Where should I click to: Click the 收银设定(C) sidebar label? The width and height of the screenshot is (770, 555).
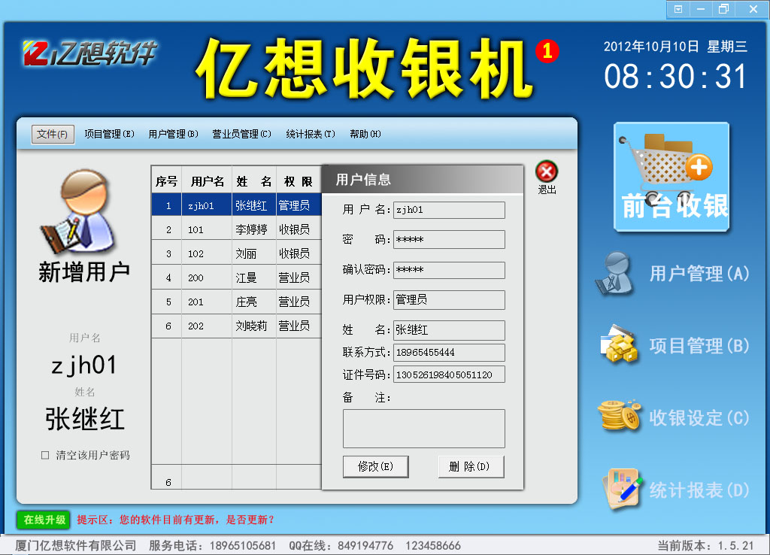click(x=699, y=418)
